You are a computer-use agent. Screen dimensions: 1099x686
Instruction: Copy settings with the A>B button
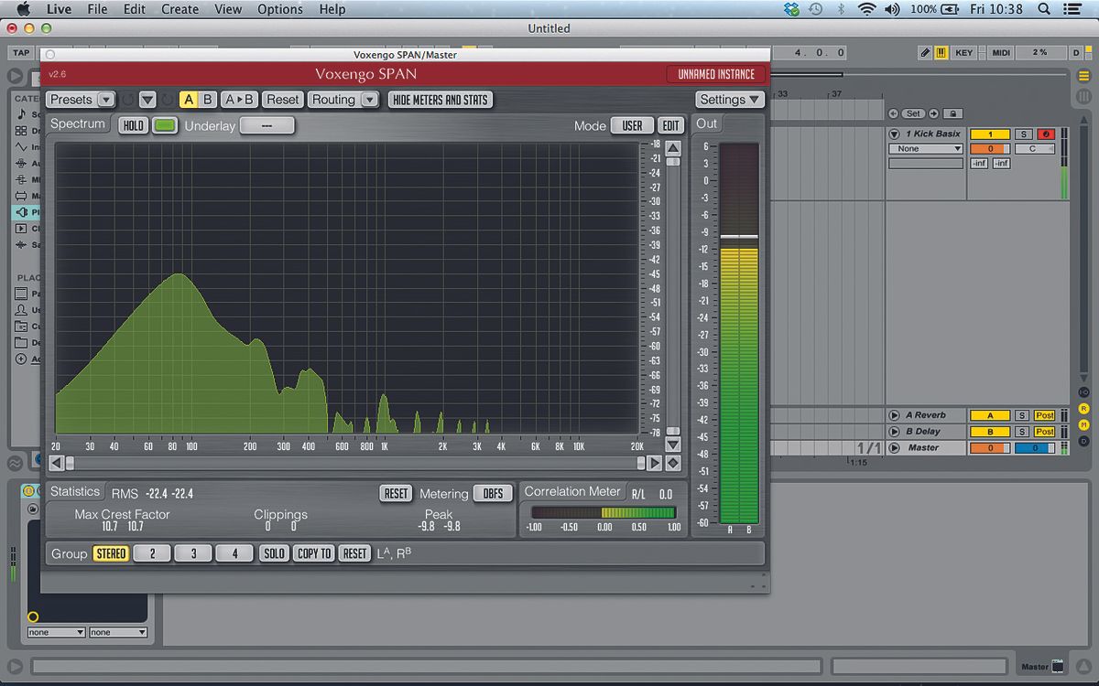pyautogui.click(x=240, y=99)
